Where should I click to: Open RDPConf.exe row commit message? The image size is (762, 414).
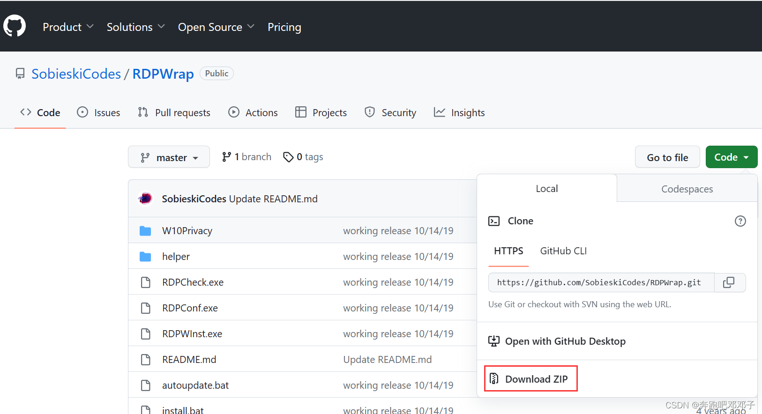[398, 308]
